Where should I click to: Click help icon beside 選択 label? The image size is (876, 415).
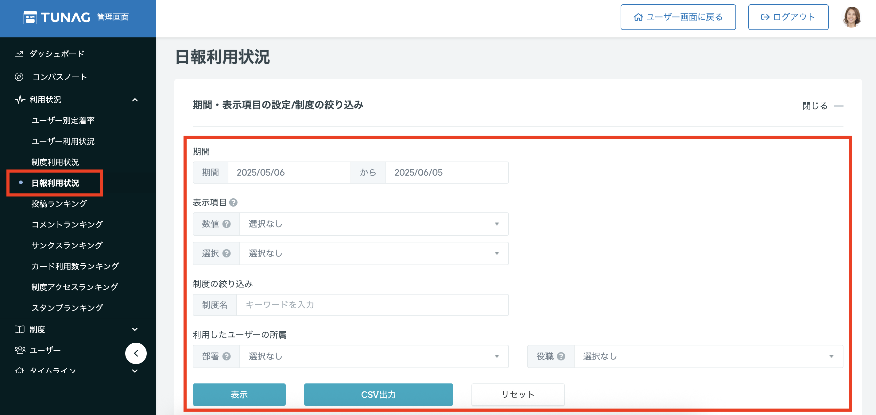pyautogui.click(x=227, y=253)
